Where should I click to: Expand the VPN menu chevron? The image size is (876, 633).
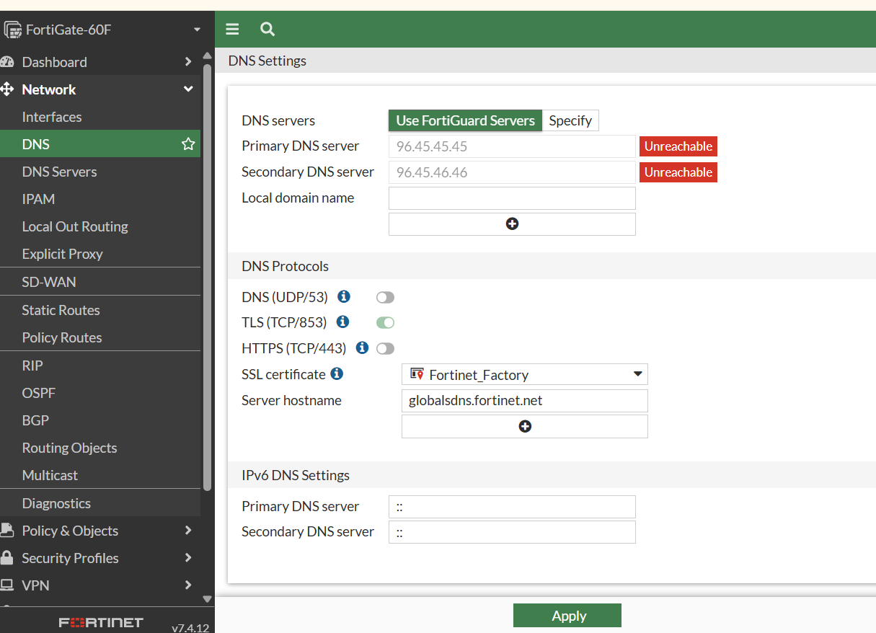pyautogui.click(x=188, y=585)
